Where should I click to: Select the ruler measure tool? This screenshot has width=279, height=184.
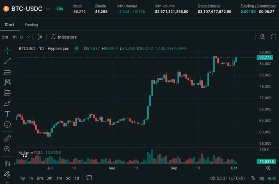coord(7,139)
